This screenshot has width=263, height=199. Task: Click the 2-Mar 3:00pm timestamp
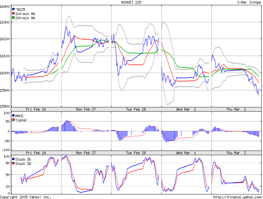(x=249, y=2)
